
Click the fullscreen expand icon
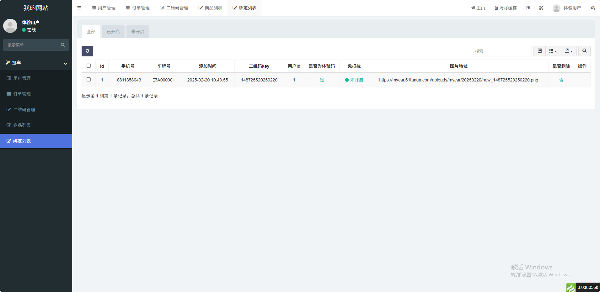[x=541, y=8]
